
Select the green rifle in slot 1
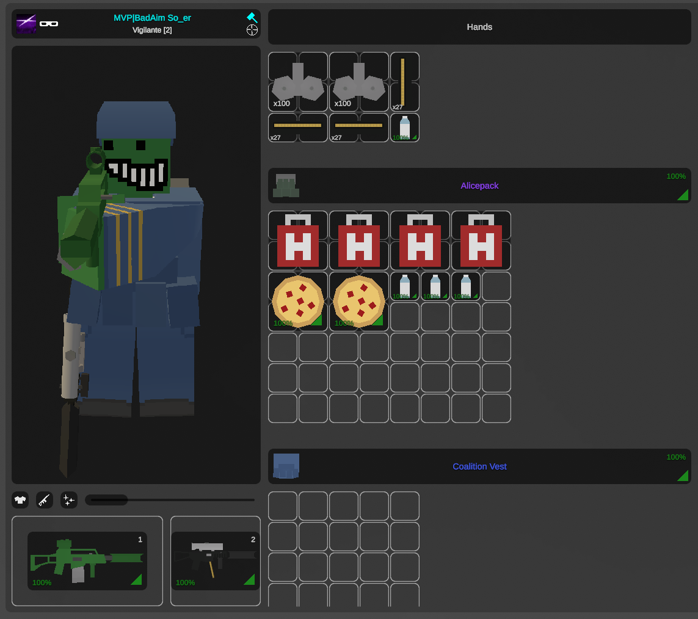click(x=87, y=561)
